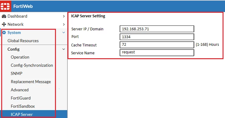The height and width of the screenshot is (118, 225).
Task: Open the Operation page
Action: click(x=20, y=57)
